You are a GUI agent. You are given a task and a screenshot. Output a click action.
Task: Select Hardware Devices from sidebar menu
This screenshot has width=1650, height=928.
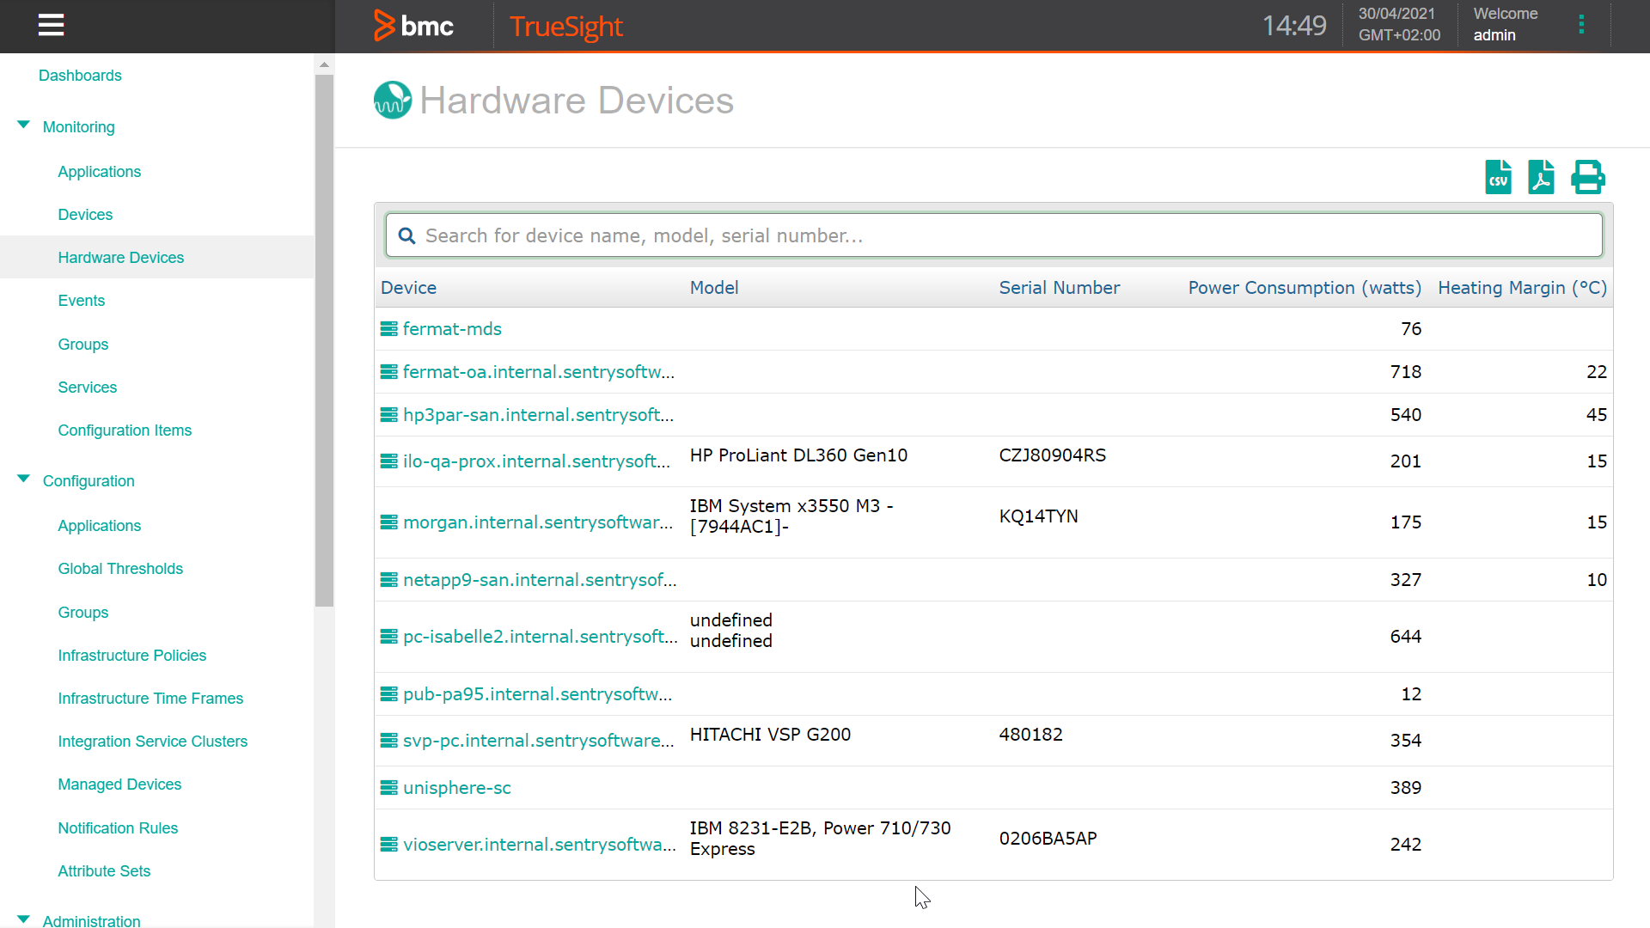click(x=121, y=257)
